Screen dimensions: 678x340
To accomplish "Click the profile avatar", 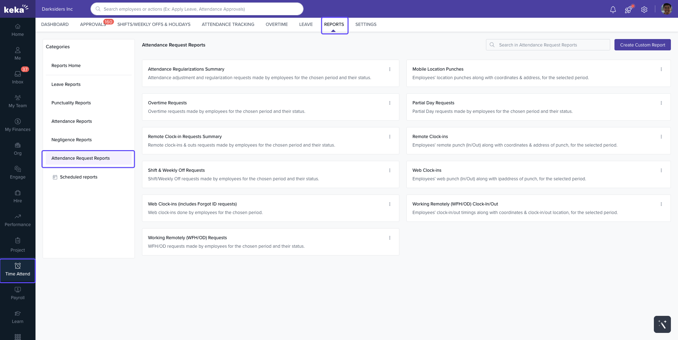I will tap(666, 9).
